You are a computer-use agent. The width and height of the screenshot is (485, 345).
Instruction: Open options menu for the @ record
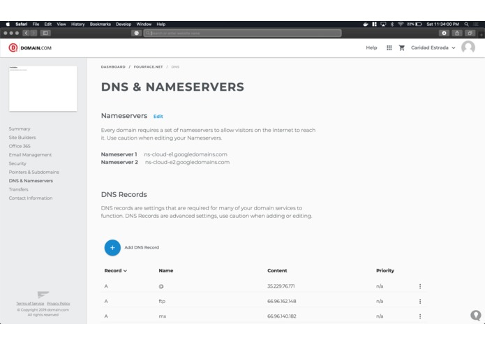coord(420,286)
